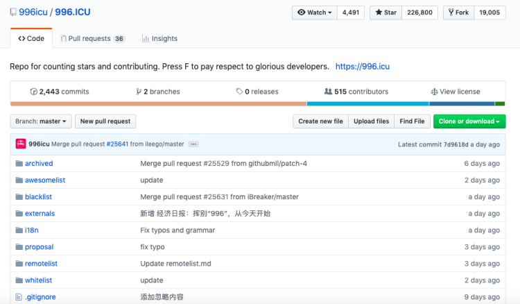Click the light blue language bar segment

click(x=368, y=104)
